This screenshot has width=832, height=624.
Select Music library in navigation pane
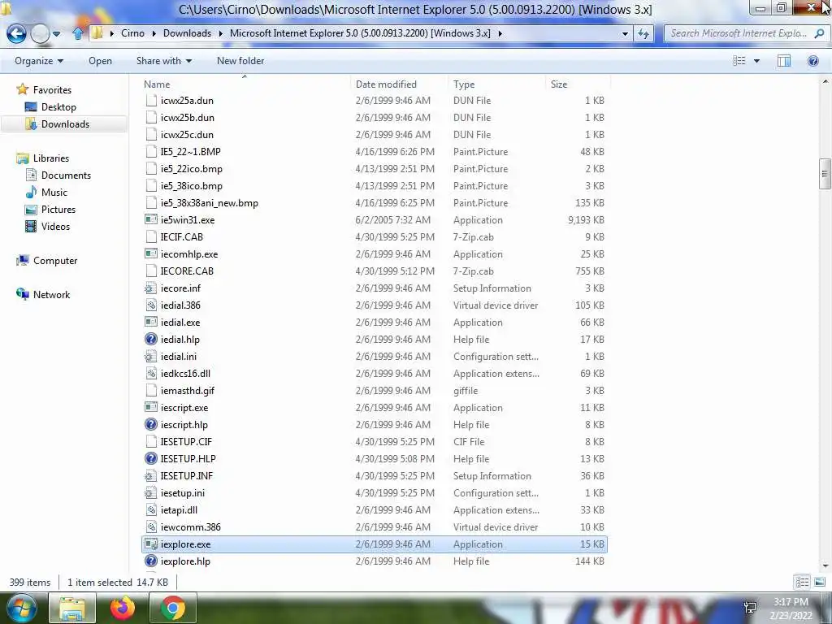[54, 192]
